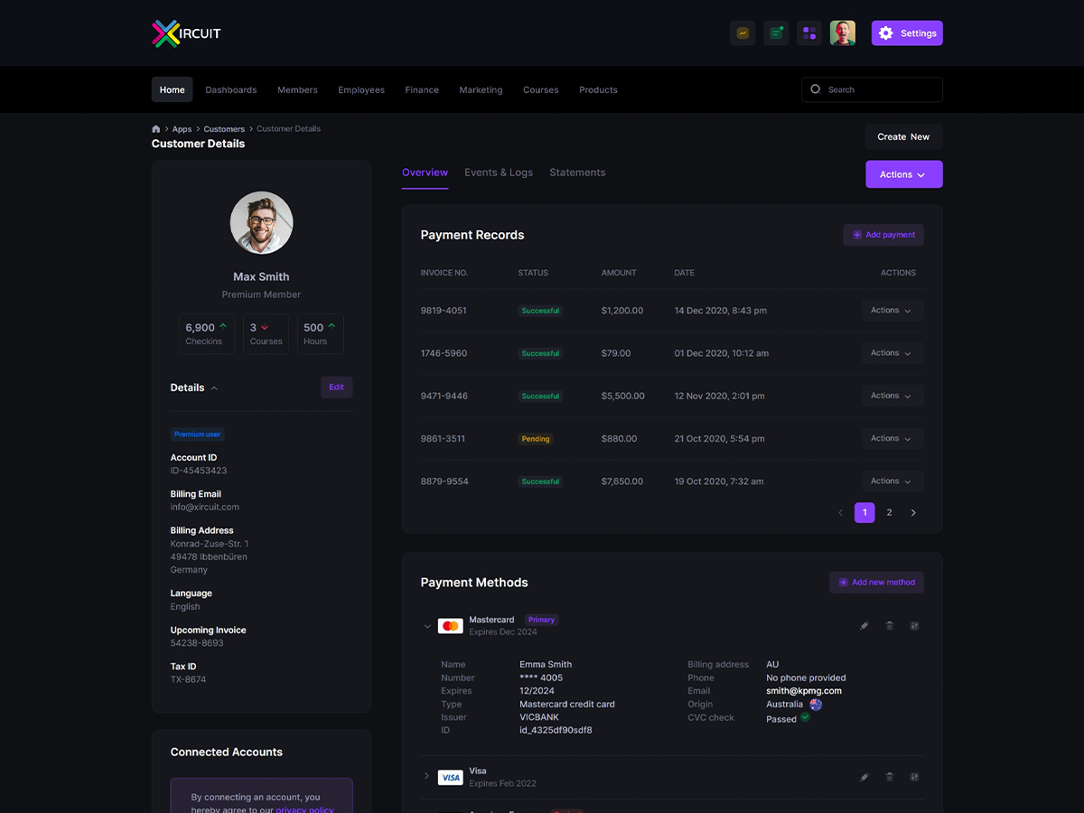Click the Mastercard card logo

coord(451,626)
